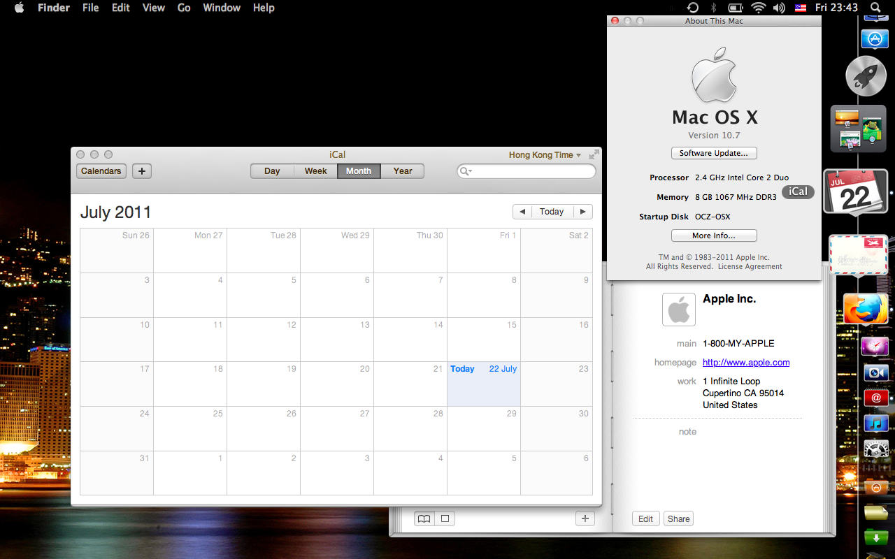Open the Time Machine menu bar icon
The width and height of the screenshot is (895, 559).
click(693, 8)
